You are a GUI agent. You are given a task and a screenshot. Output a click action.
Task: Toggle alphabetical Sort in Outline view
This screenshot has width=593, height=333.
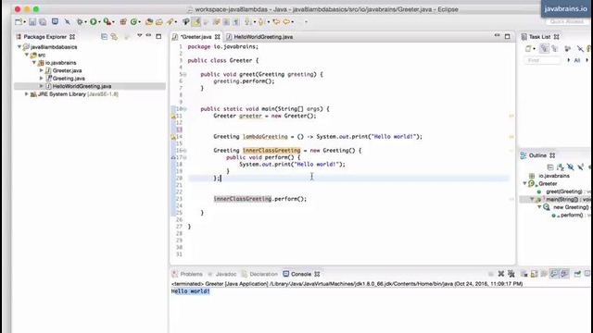pos(560,166)
